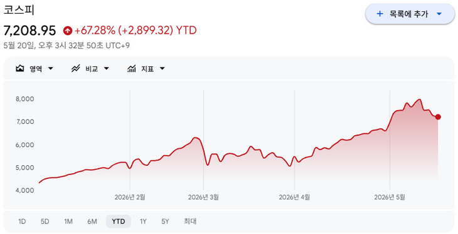Expand the 비교 dropdown arrow
458x234 pixels.
pos(106,69)
